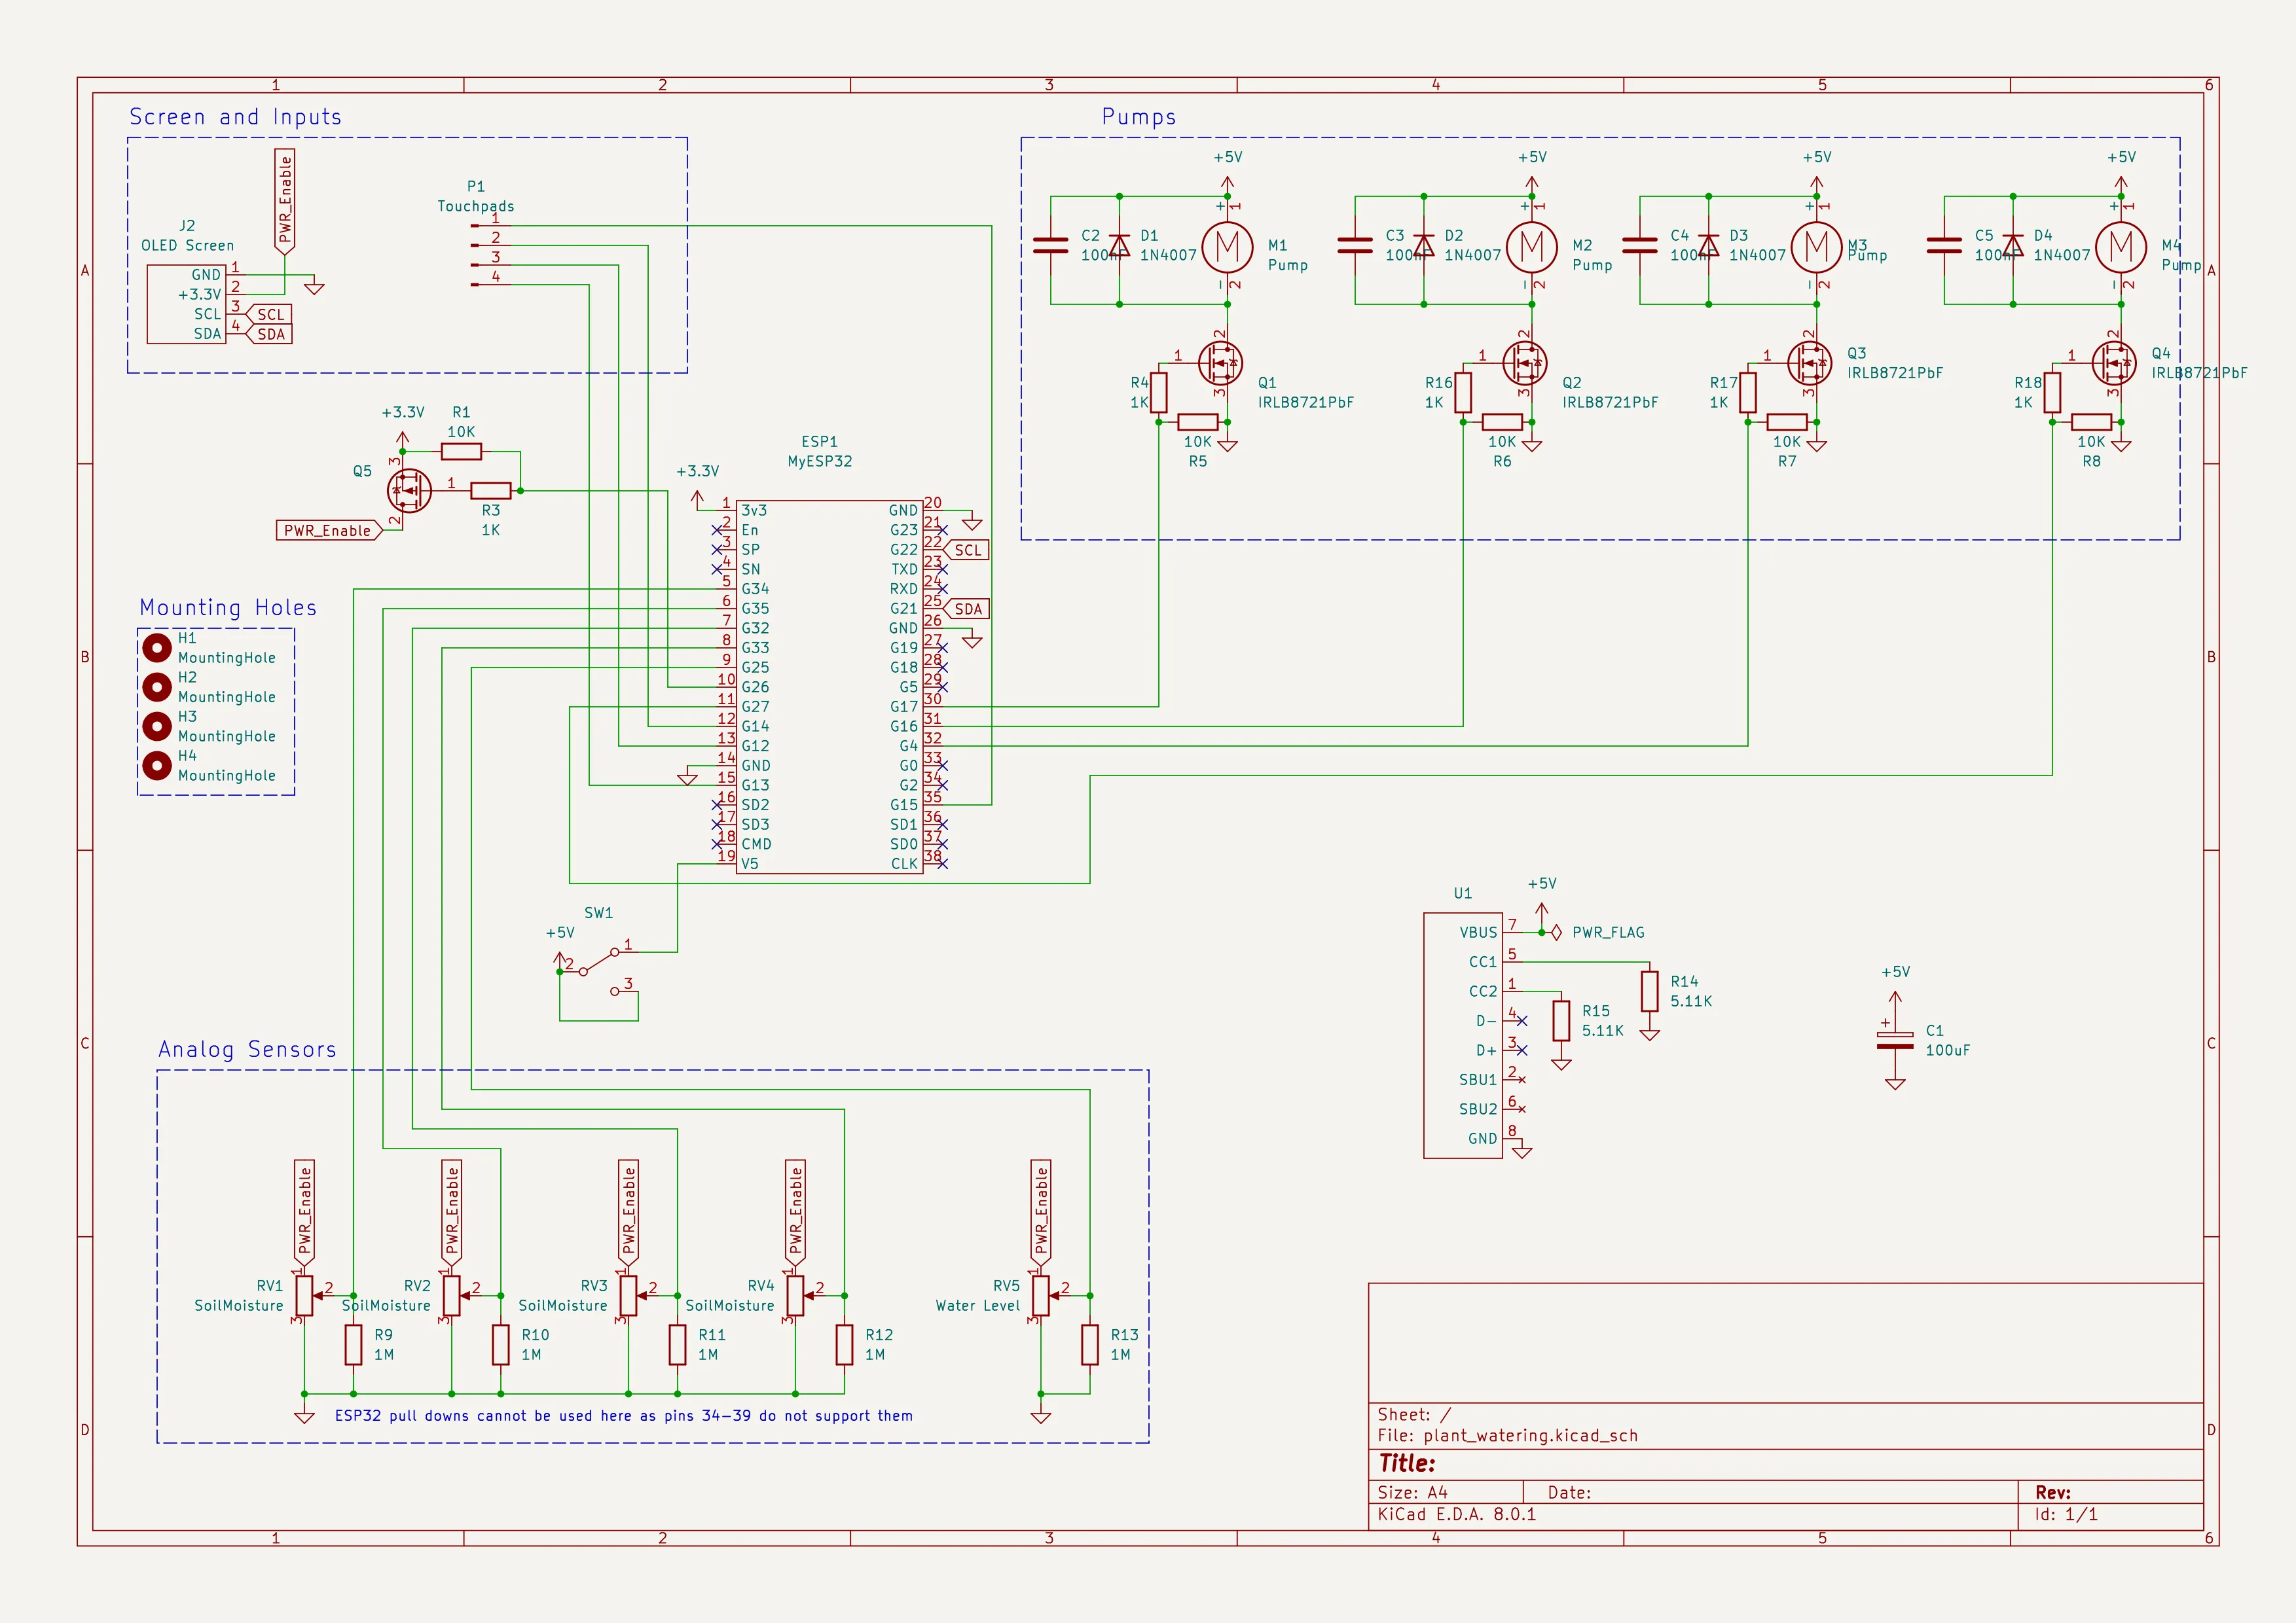2296x1623 pixels.
Task: Click the H1 MountingHole symbol
Action: click(158, 648)
